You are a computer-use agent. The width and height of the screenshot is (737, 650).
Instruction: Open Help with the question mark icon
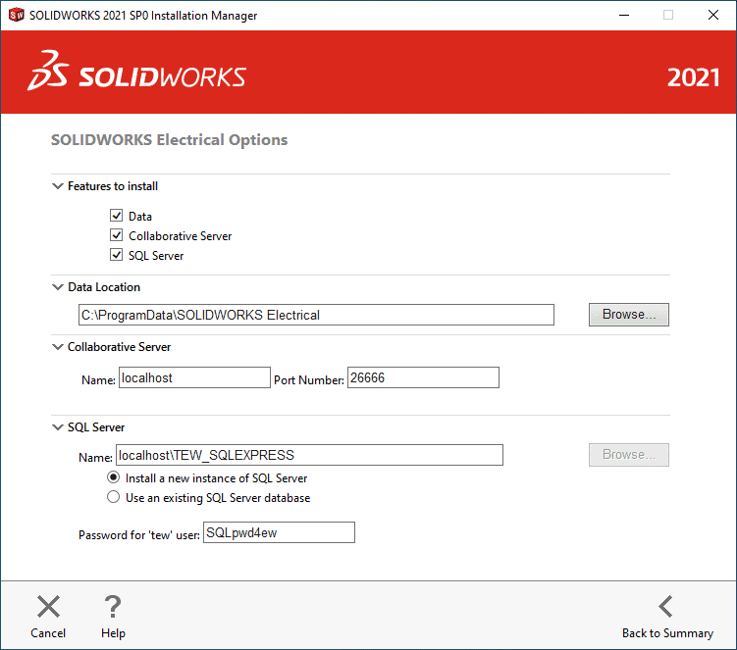(x=113, y=606)
